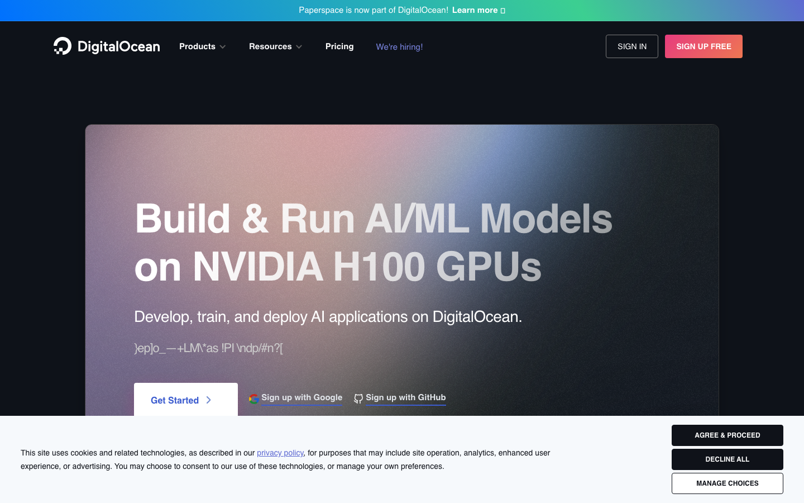This screenshot has width=804, height=503.
Task: Click the DigitalOcean wordmark text
Action: (119, 46)
